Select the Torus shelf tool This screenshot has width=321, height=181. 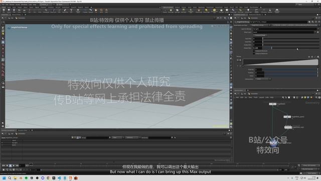point(19,11)
